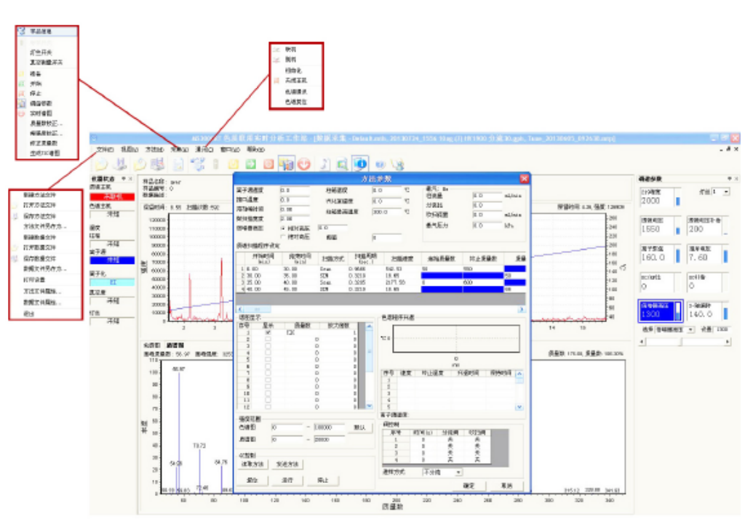Toggle the display checkbox in row 1
The image size is (745, 525).
click(x=268, y=332)
